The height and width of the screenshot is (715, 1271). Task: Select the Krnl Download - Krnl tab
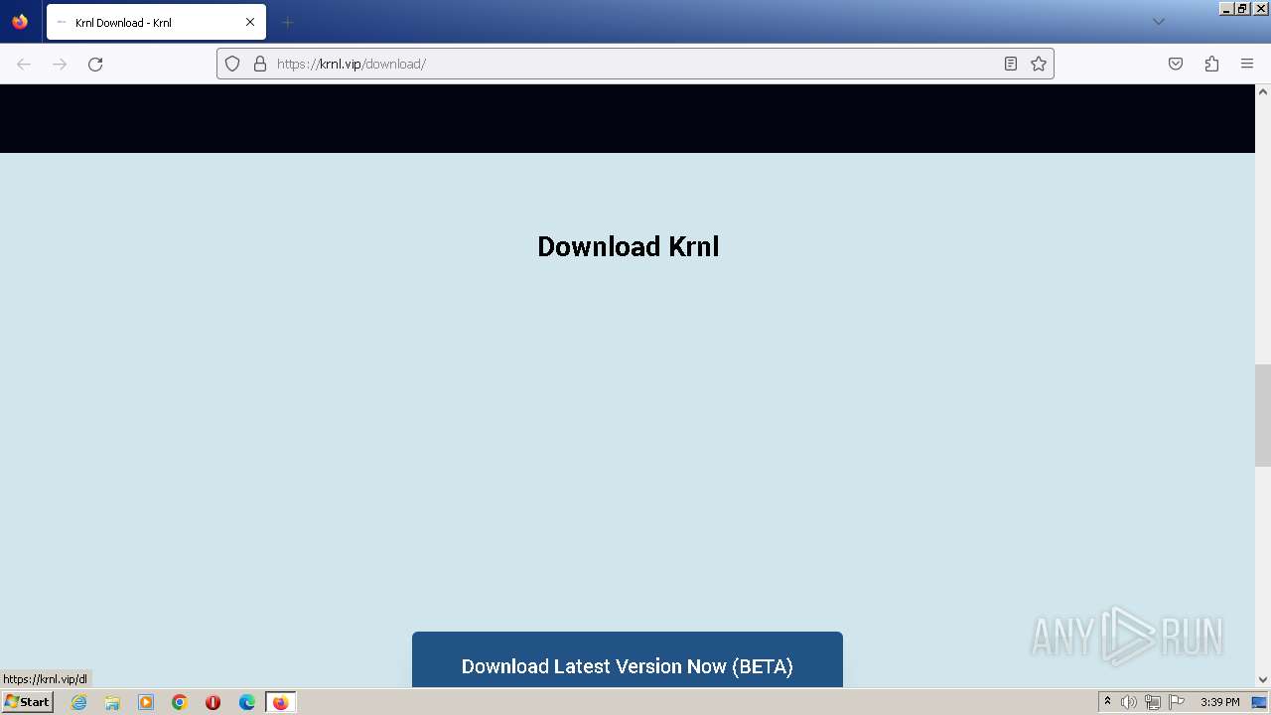point(156,22)
